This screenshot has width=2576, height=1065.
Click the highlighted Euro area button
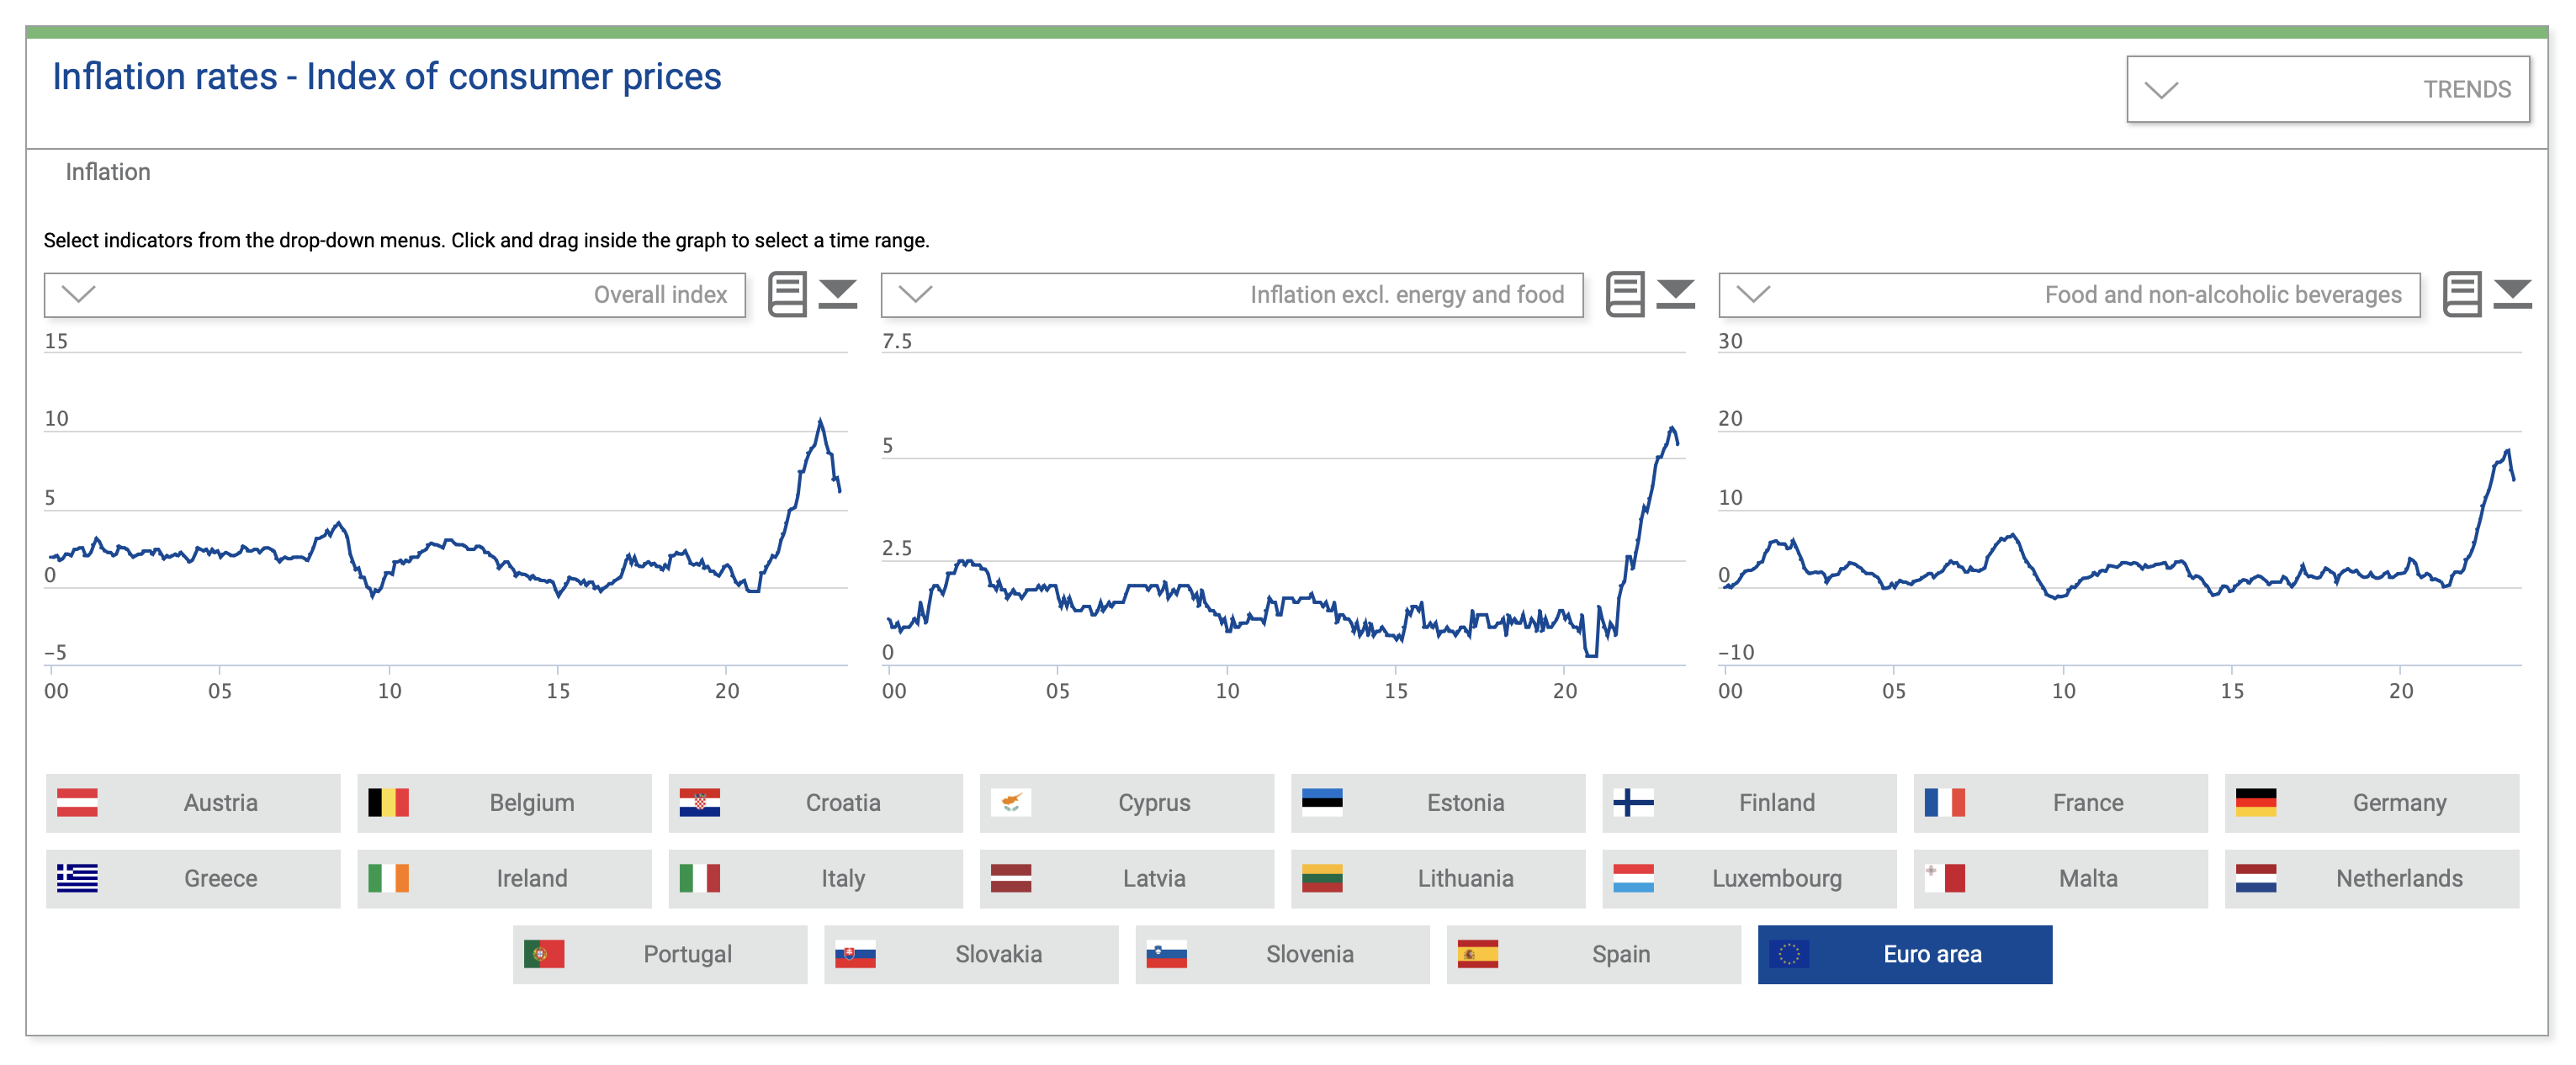click(x=1905, y=955)
